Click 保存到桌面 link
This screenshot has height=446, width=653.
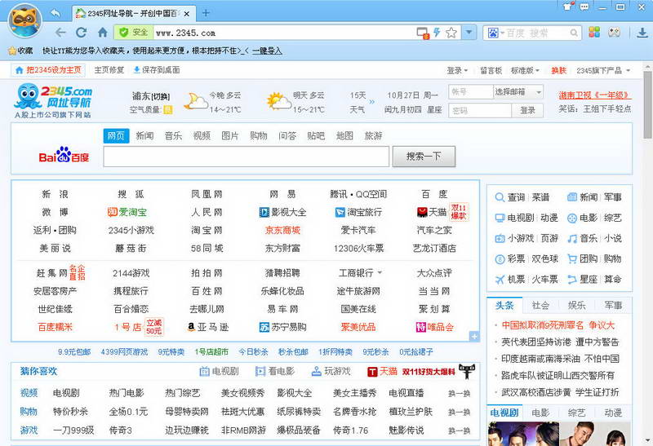click(x=157, y=70)
